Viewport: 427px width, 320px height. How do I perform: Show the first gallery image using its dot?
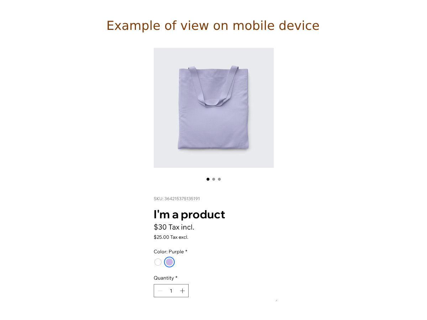[208, 179]
